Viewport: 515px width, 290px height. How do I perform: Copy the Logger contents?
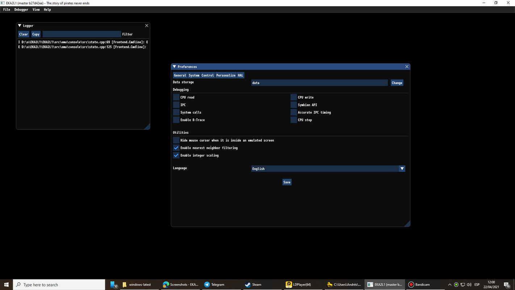click(x=36, y=34)
